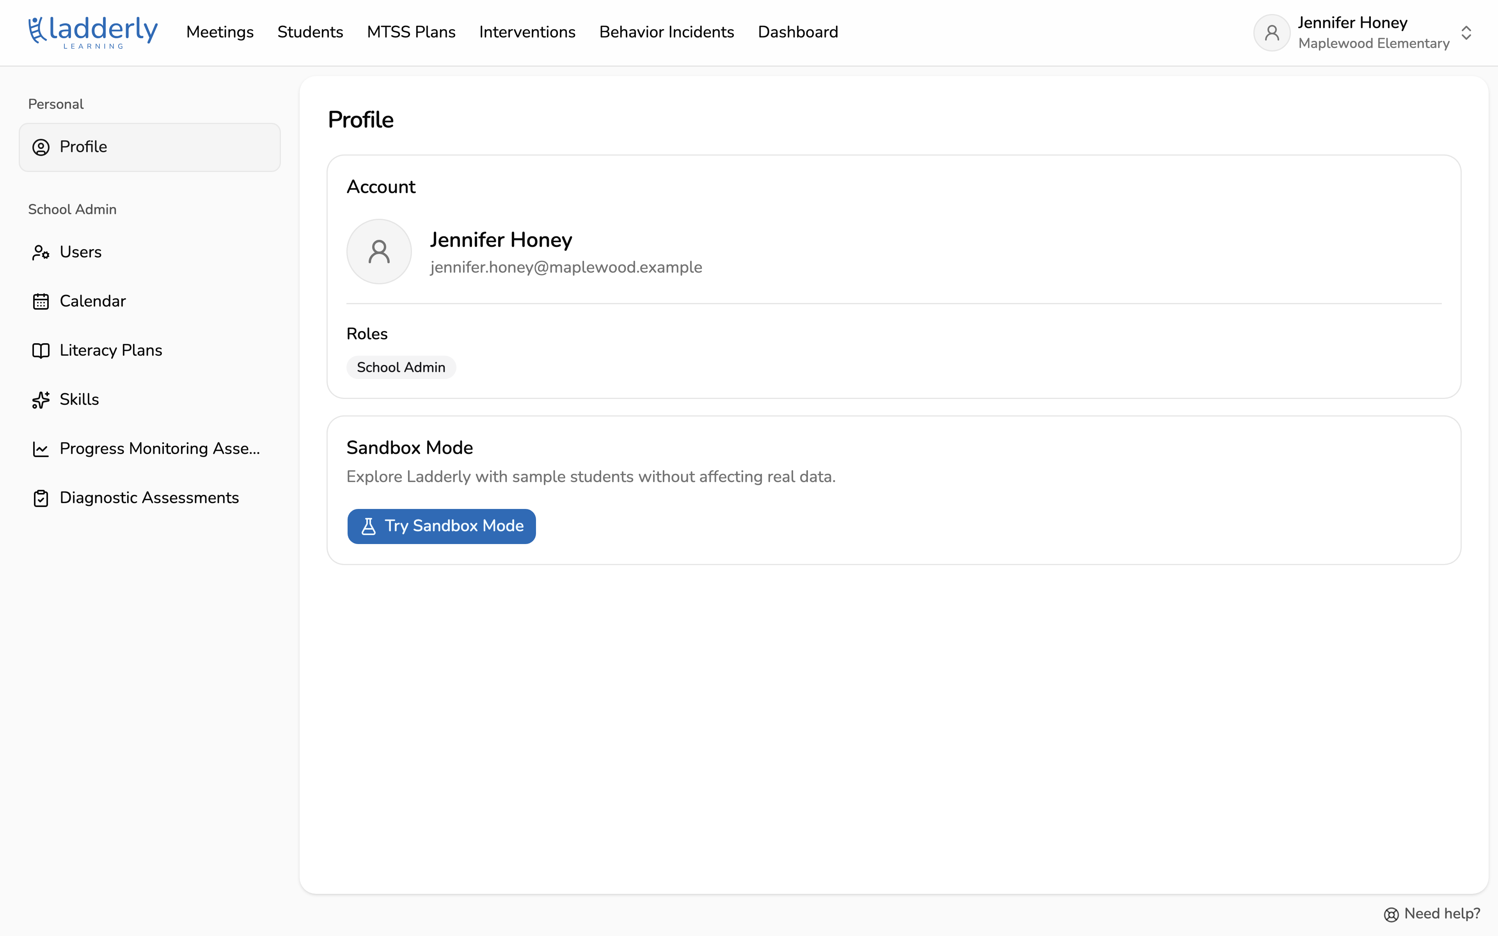Click the Ladderly Learning logo
The height and width of the screenshot is (936, 1498).
click(93, 32)
